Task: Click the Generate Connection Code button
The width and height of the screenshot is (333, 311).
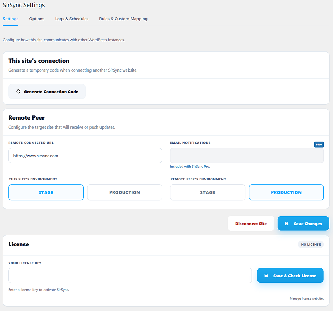Action: point(47,92)
